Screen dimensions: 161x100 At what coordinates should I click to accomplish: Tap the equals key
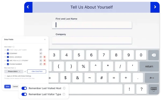[114, 78]
